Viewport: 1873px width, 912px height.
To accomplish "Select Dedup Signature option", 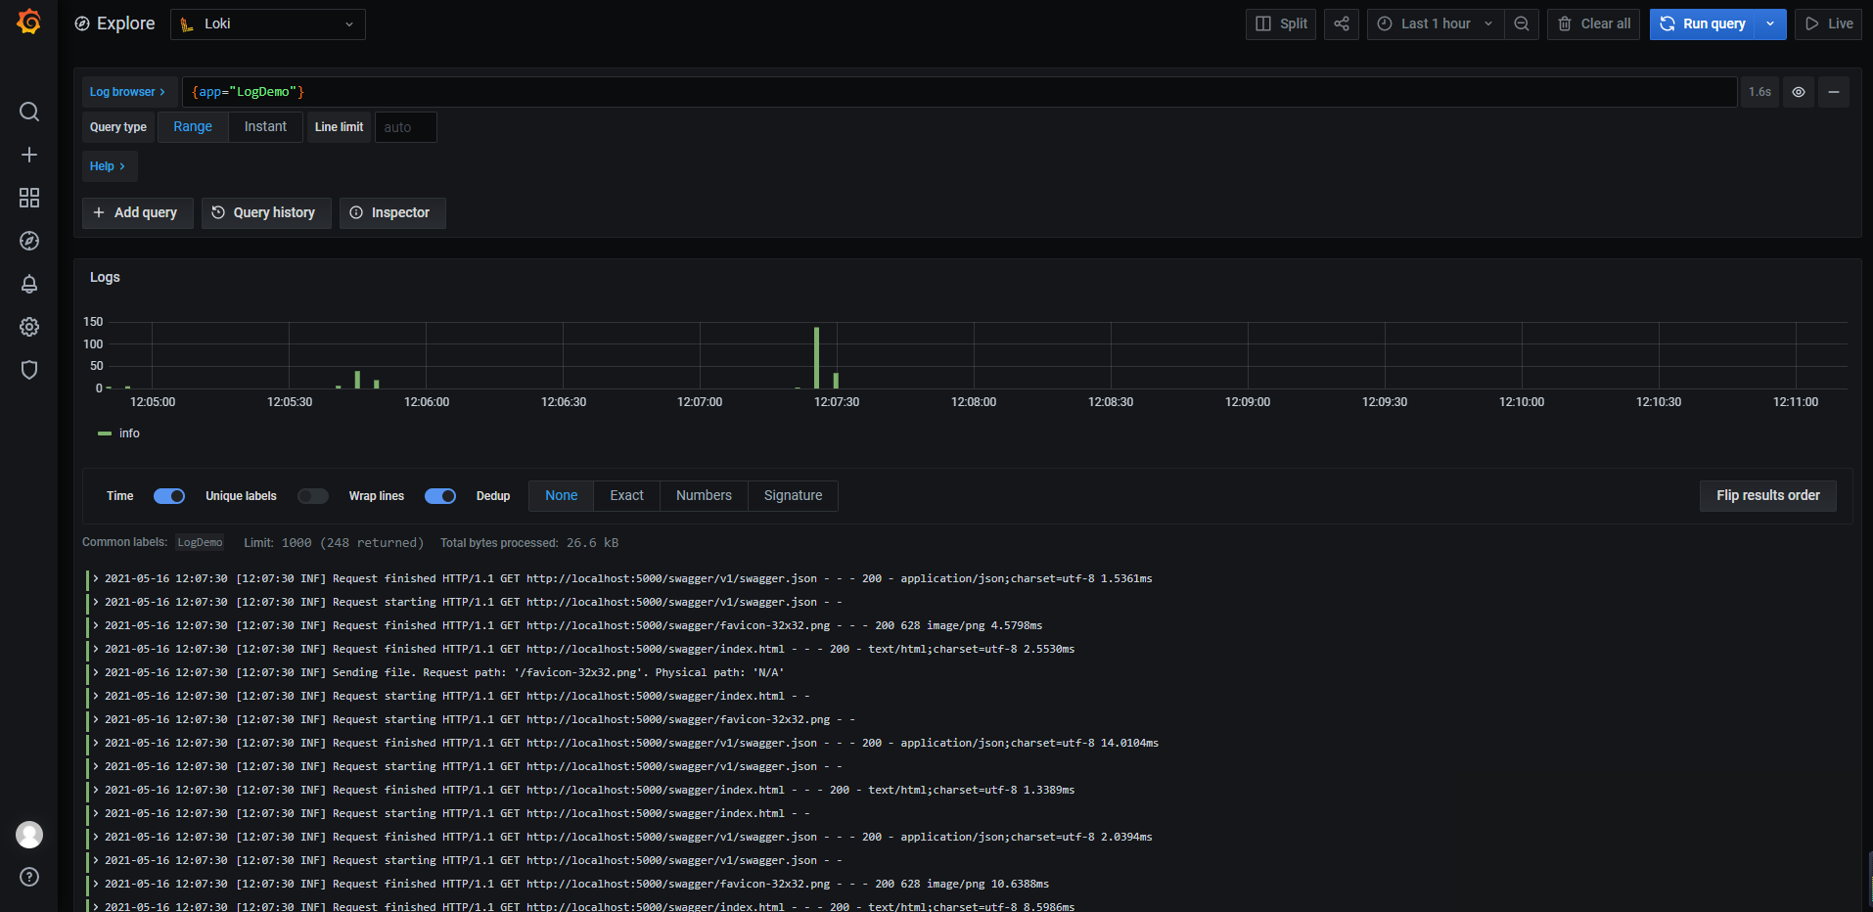I will click(x=793, y=496).
